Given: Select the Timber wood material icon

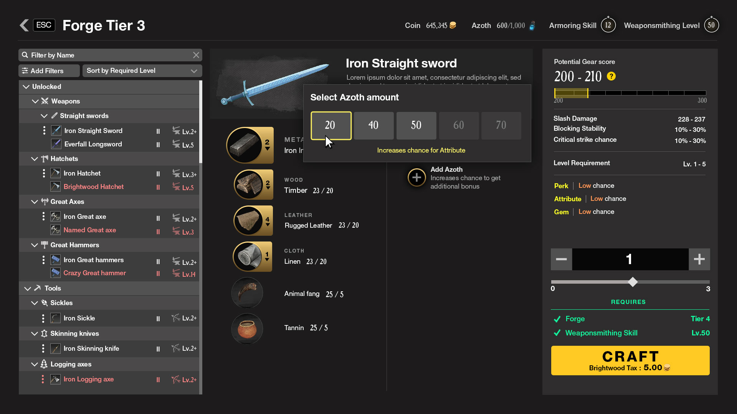Looking at the screenshot, I should click(249, 185).
